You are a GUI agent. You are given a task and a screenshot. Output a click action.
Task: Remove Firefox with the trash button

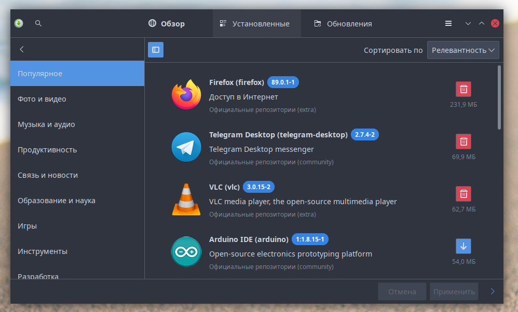click(x=464, y=89)
